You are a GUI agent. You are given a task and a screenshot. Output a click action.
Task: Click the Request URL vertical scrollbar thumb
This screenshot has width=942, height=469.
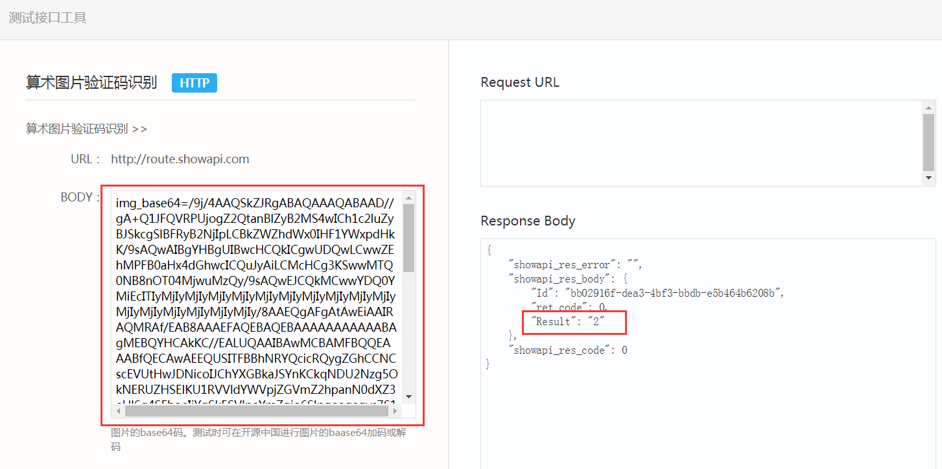pos(929,143)
